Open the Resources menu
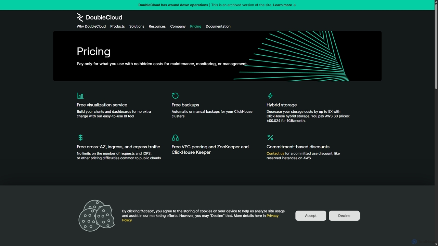The width and height of the screenshot is (438, 246). tap(157, 26)
